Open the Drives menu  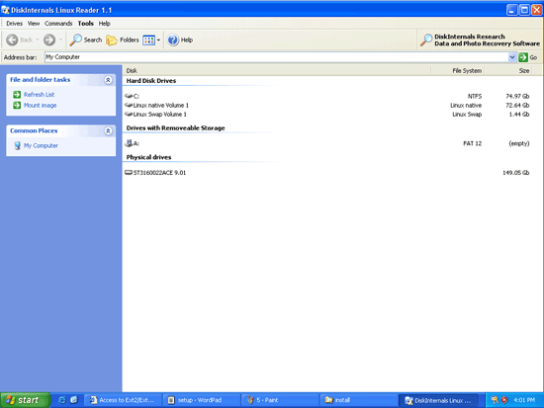tap(14, 24)
